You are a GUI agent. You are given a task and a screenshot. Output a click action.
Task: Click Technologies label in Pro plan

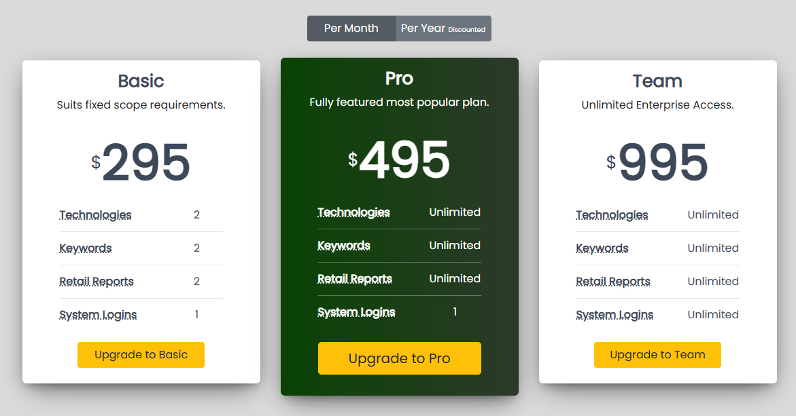coord(353,212)
